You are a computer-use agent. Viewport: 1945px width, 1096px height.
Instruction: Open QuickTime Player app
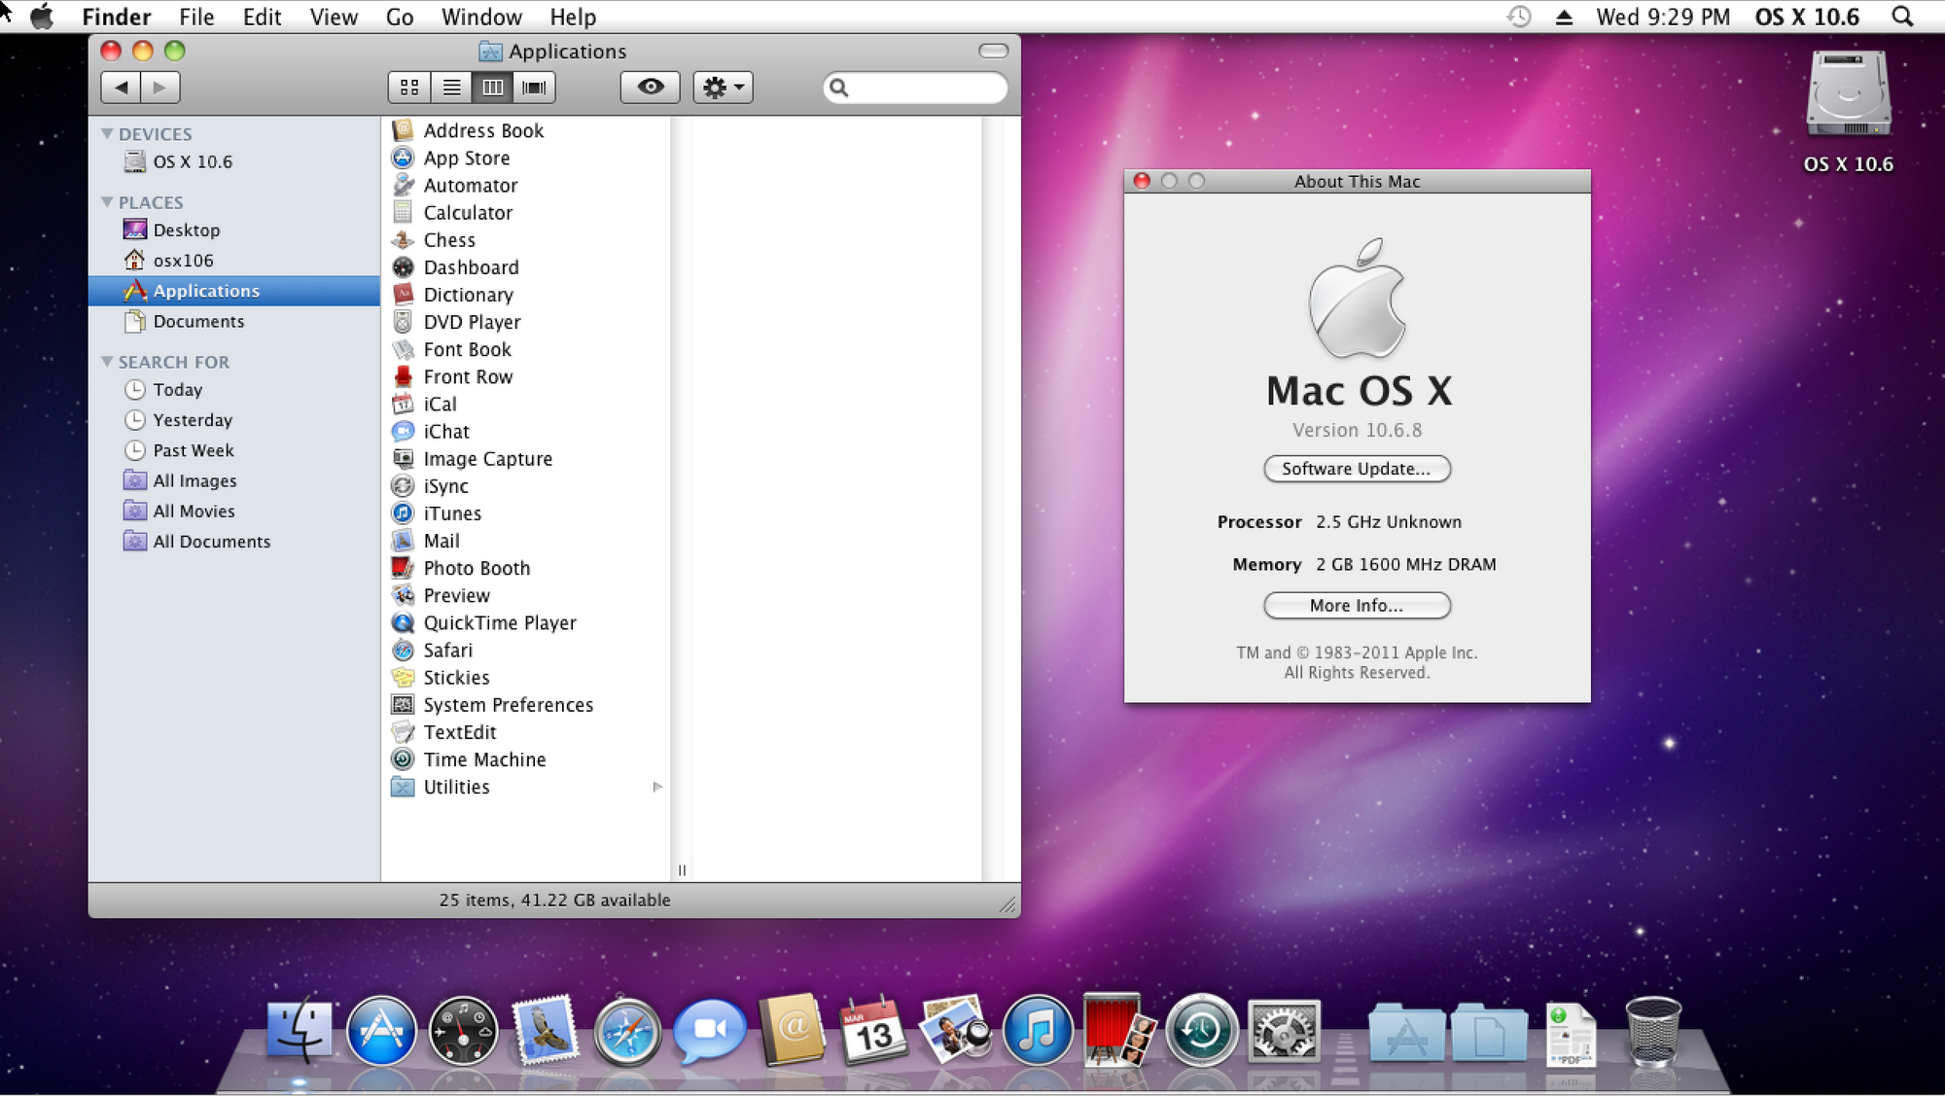[x=500, y=621]
